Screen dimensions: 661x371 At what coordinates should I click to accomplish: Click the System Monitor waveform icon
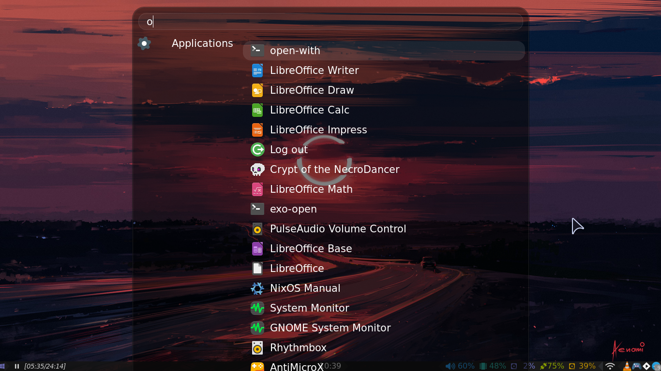coord(257,308)
